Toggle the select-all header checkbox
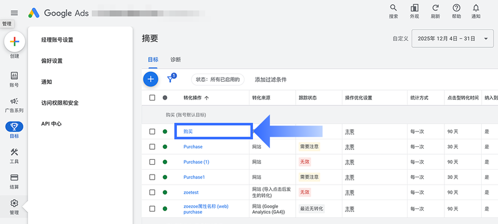The width and height of the screenshot is (498, 224). coord(152,98)
